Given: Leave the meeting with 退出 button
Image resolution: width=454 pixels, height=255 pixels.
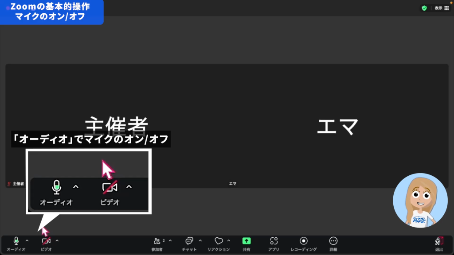Looking at the screenshot, I should coord(439,243).
